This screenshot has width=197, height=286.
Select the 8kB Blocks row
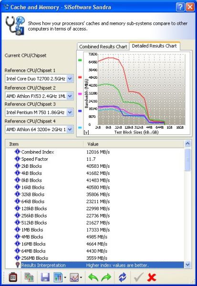[x=94, y=180]
